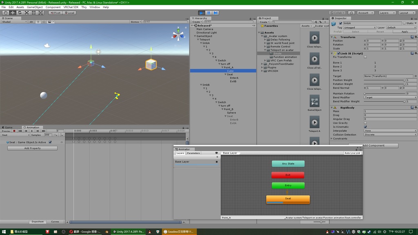This screenshot has height=235, width=418.
Task: Open scene effects with the image icon
Action: tap(49, 22)
